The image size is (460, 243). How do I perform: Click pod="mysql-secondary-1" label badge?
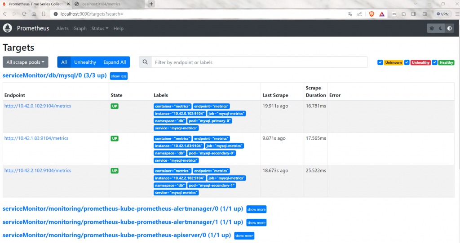pos(212,186)
